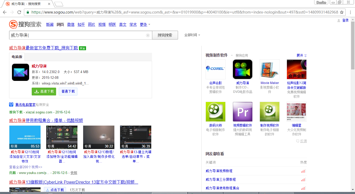This screenshot has height=194, width=355.
Task: Click the 普通下载 button
Action: point(68,92)
